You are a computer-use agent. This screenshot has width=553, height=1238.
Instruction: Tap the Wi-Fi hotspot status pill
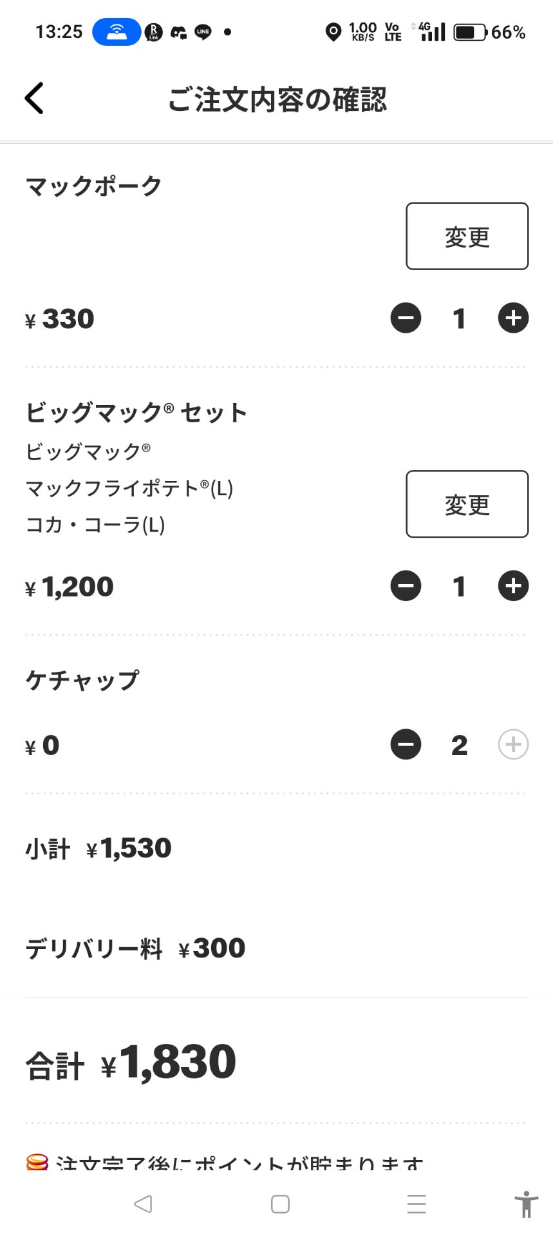117,32
